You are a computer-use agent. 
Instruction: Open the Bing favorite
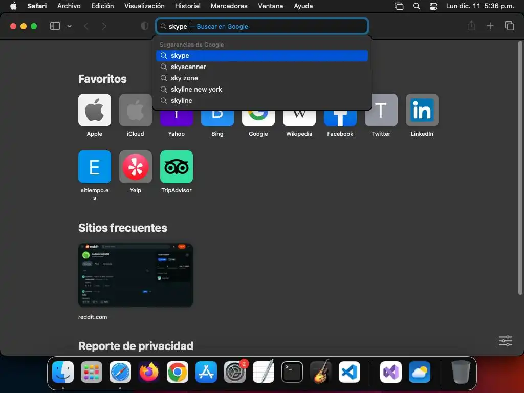(217, 118)
